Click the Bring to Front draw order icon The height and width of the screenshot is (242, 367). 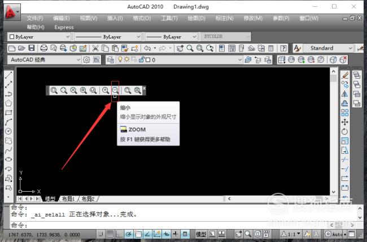357,75
